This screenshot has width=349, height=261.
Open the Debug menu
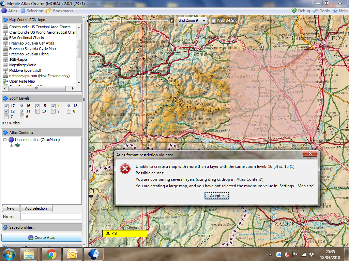click(x=301, y=11)
